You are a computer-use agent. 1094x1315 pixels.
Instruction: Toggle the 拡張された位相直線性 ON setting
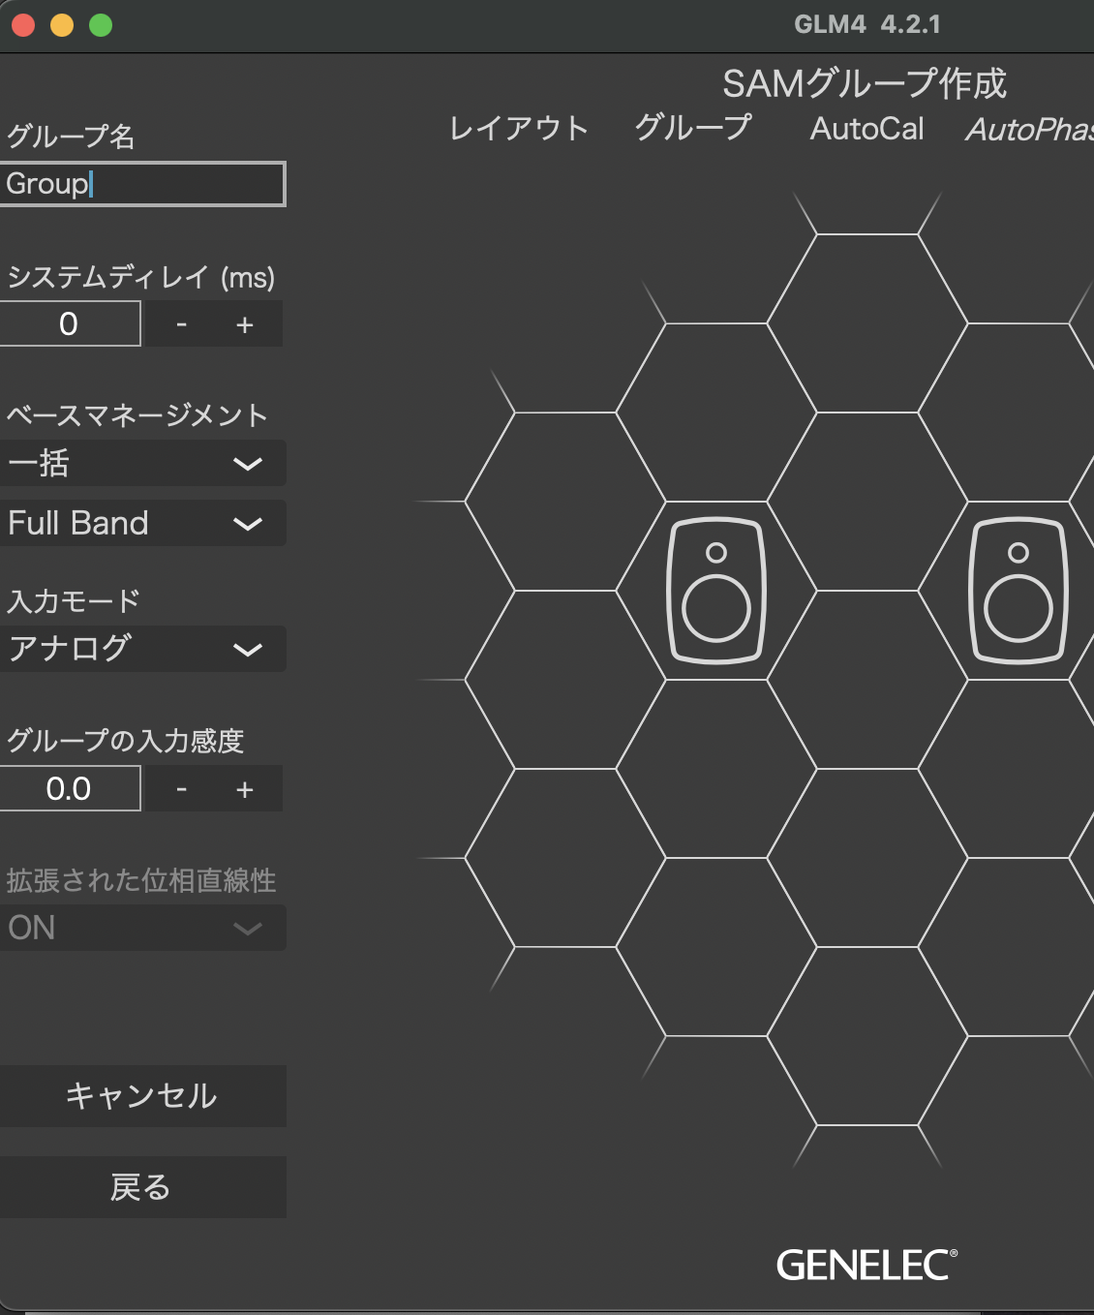pos(143,928)
